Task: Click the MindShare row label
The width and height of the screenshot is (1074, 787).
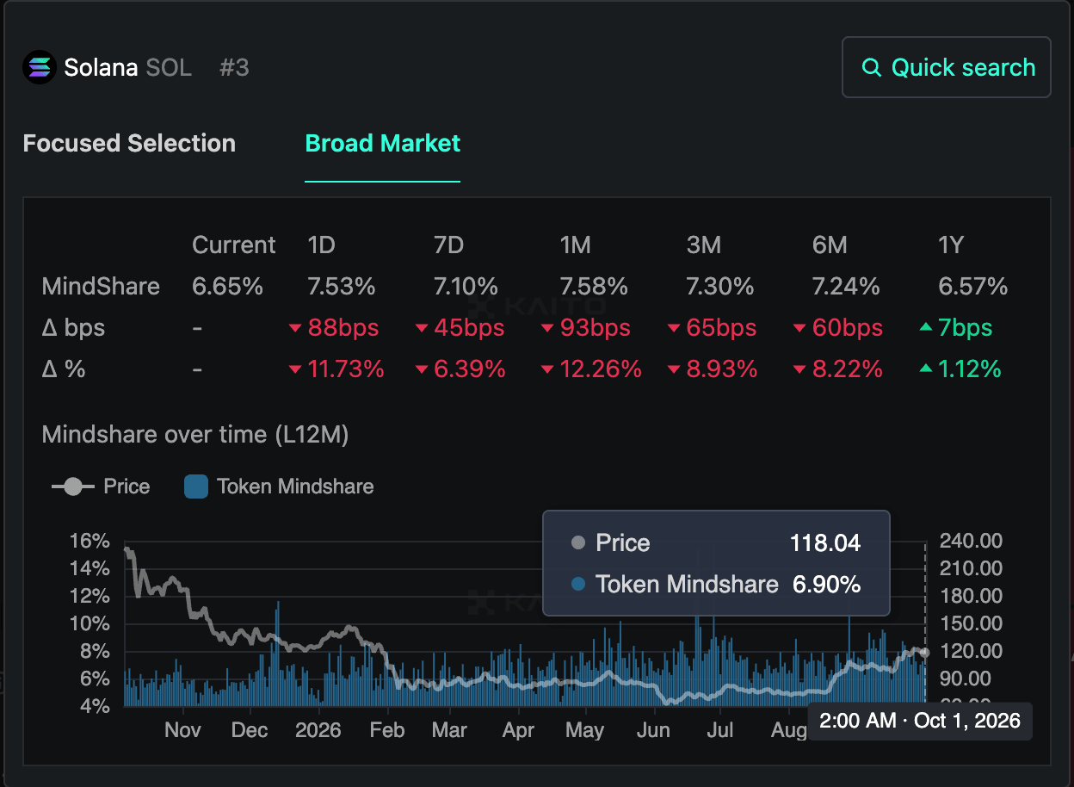Action: tap(101, 287)
